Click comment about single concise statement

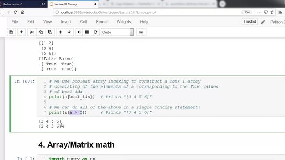click(125, 107)
